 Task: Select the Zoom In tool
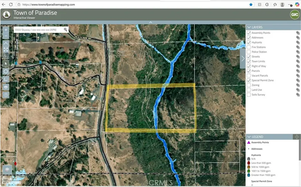tap(6, 30)
